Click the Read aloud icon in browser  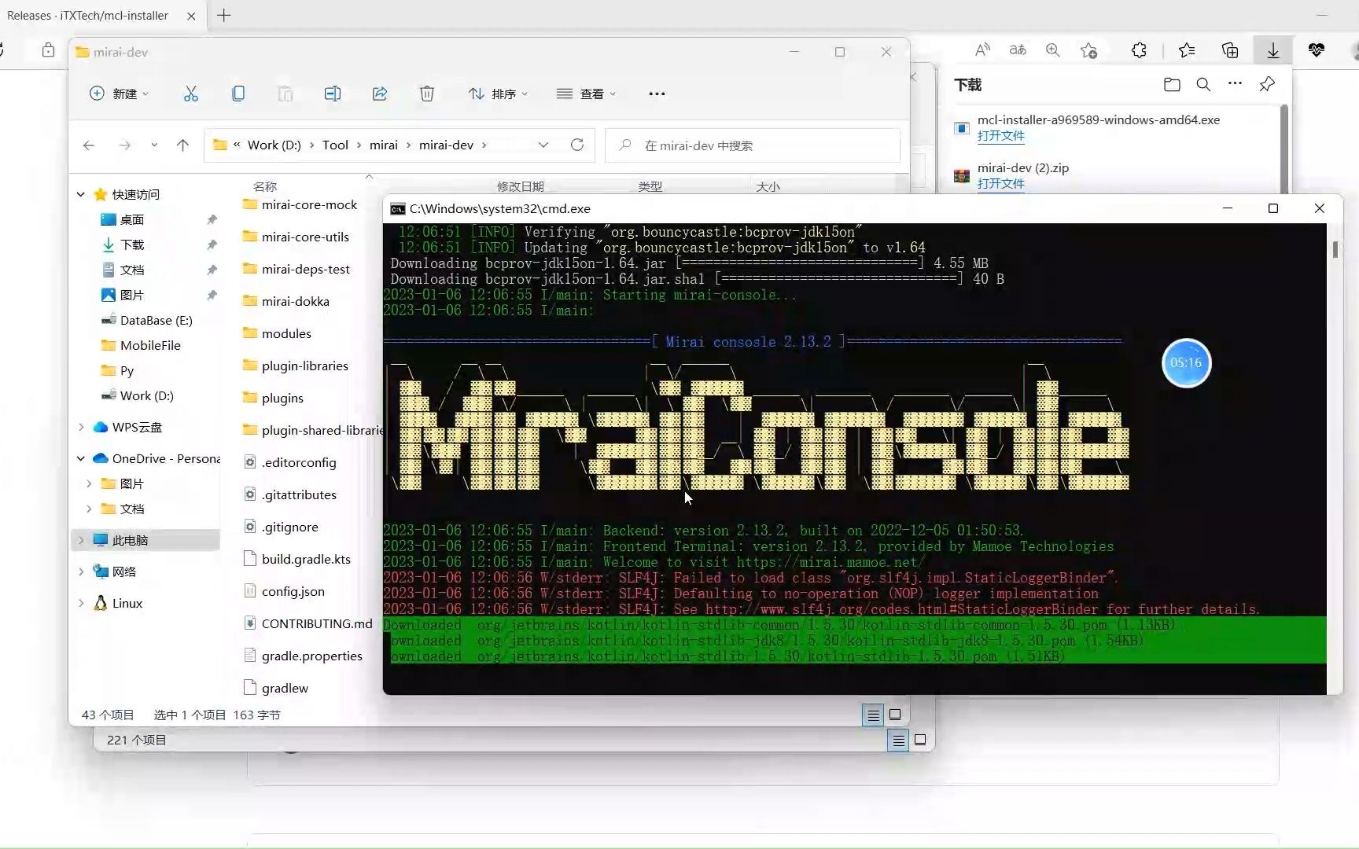[x=982, y=50]
